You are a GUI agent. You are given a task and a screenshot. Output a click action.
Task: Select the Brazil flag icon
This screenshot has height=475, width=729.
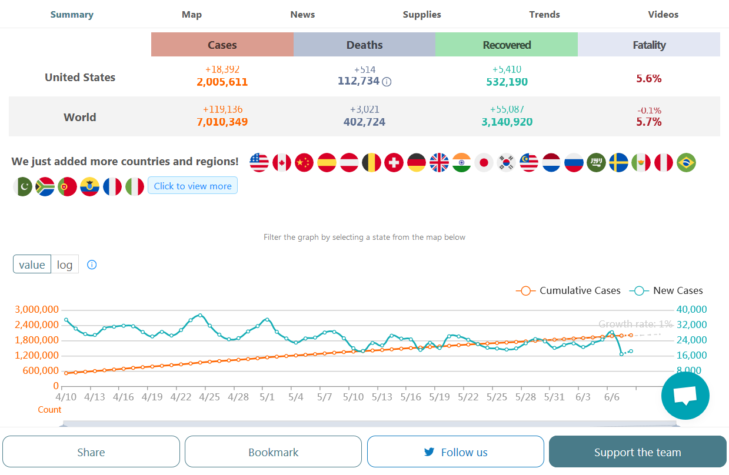686,162
